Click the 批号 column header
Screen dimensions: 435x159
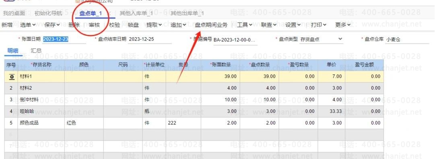(183, 65)
